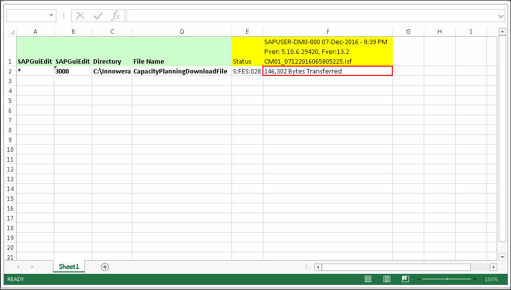Click the zoom in plus icon
The image size is (511, 290).
[x=475, y=279]
